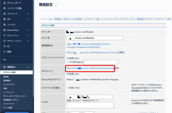
Task: Click the ファイル image icon
Action: (x=5, y=25)
